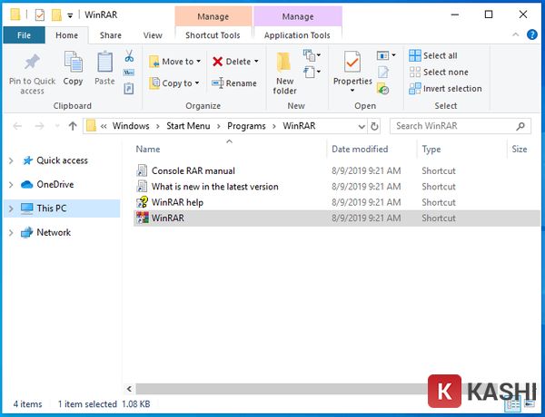Click the New folder icon

click(x=284, y=63)
